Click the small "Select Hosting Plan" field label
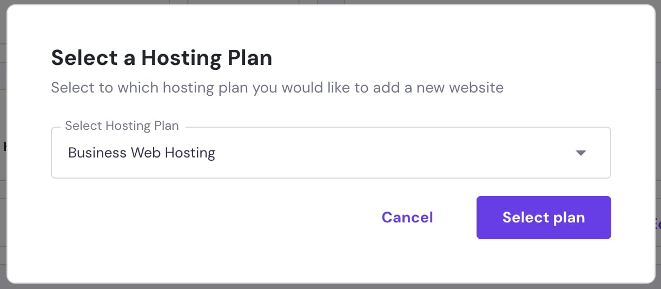661x289 pixels. [x=122, y=126]
